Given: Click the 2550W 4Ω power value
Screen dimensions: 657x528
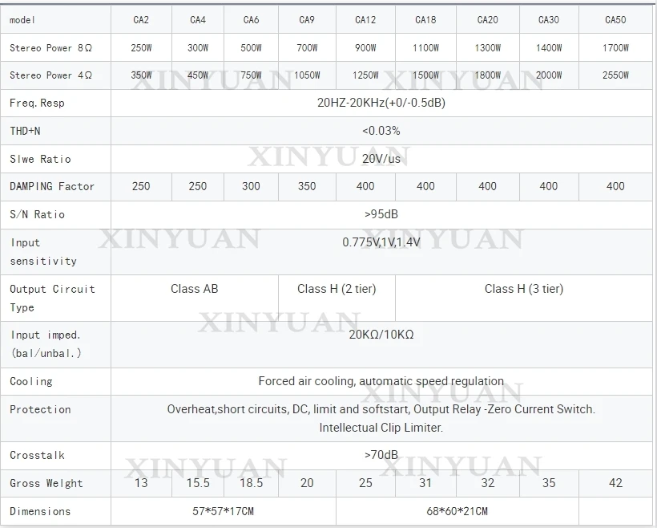Looking at the screenshot, I should (615, 75).
